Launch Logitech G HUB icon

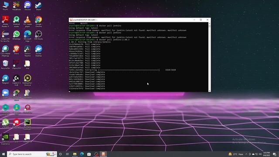(x=17, y=80)
